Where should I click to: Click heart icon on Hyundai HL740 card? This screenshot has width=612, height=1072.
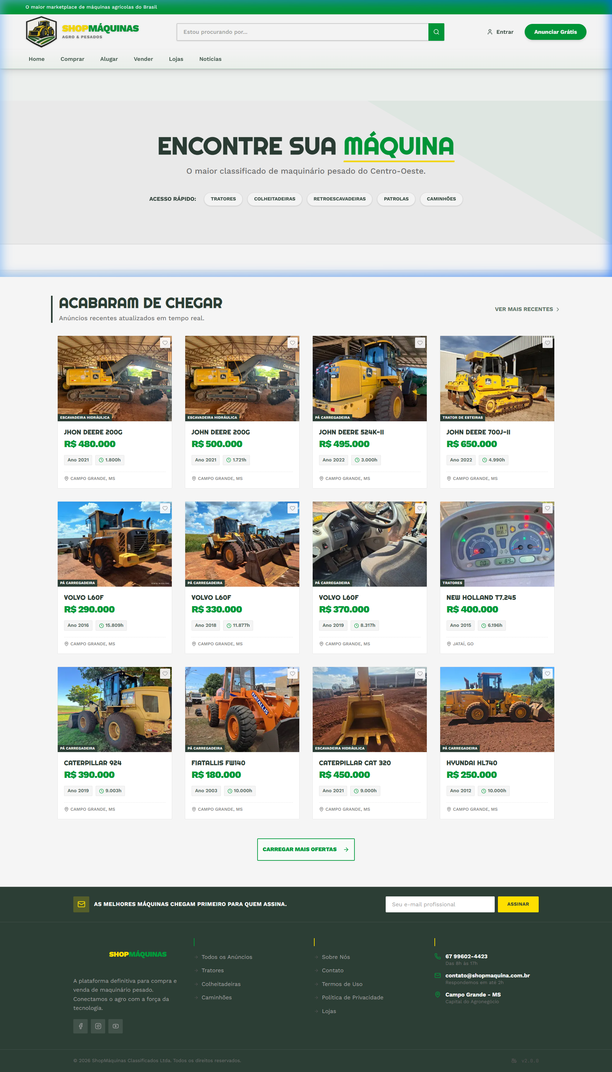[x=547, y=674]
